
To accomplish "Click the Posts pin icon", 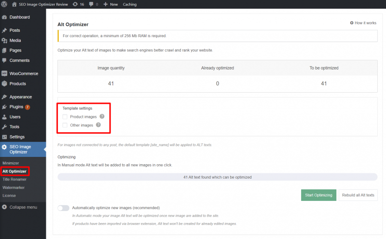I will coord(4,30).
